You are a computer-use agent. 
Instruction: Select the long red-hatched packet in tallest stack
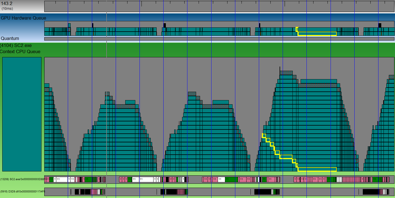click(317, 85)
